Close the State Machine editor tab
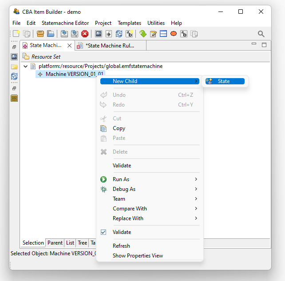This screenshot has height=281, width=285. point(69,45)
